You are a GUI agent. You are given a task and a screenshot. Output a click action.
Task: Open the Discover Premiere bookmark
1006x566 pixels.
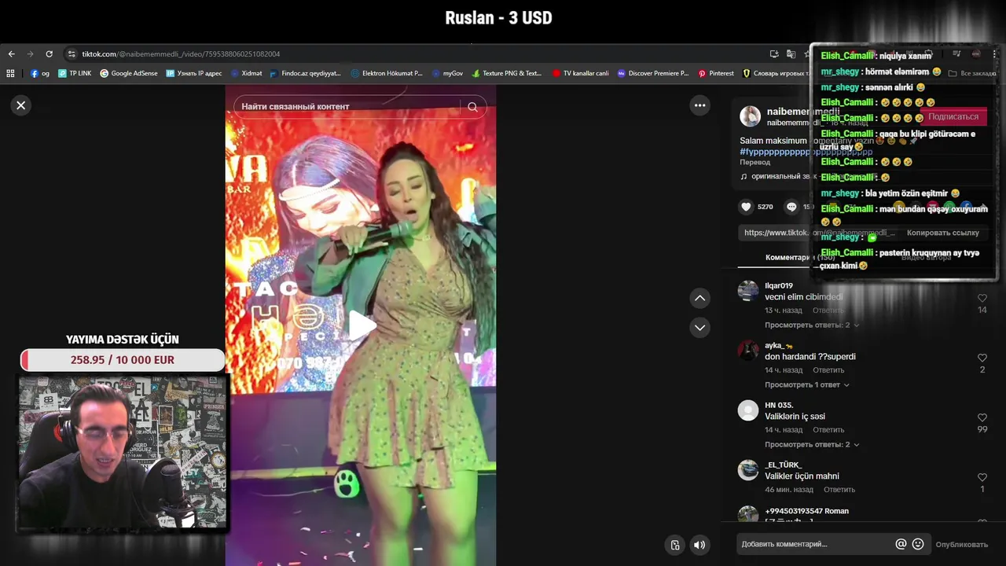[652, 73]
